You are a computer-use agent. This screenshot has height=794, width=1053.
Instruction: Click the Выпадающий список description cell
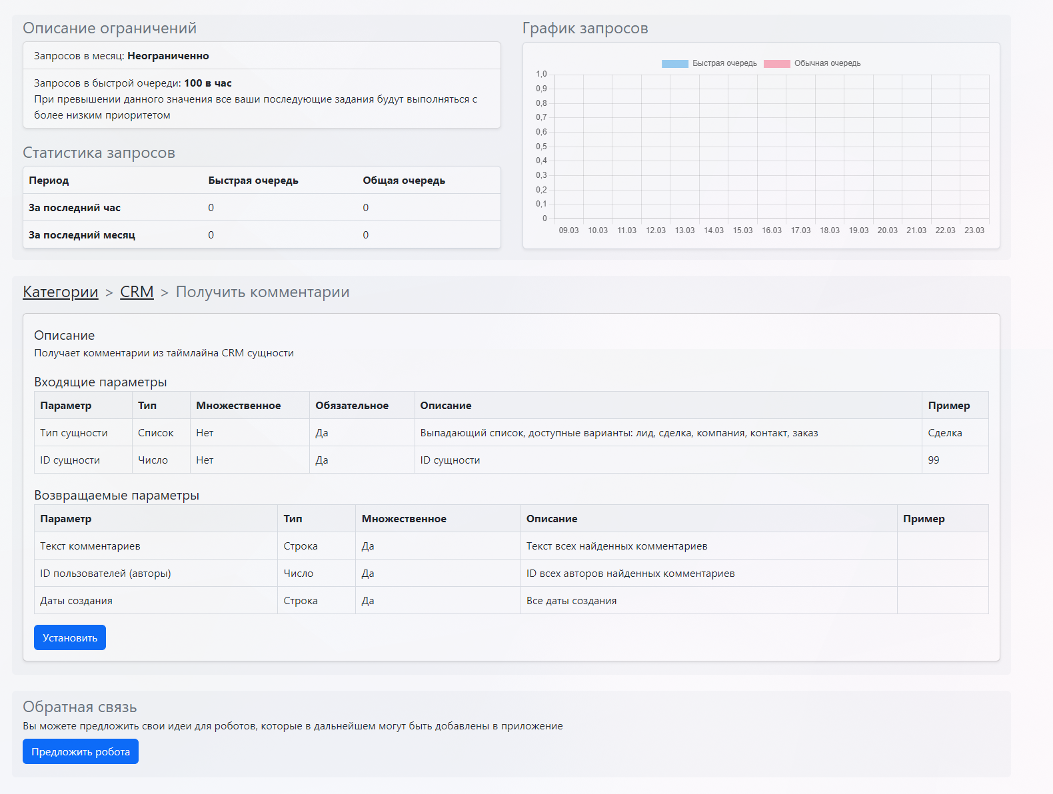[619, 433]
